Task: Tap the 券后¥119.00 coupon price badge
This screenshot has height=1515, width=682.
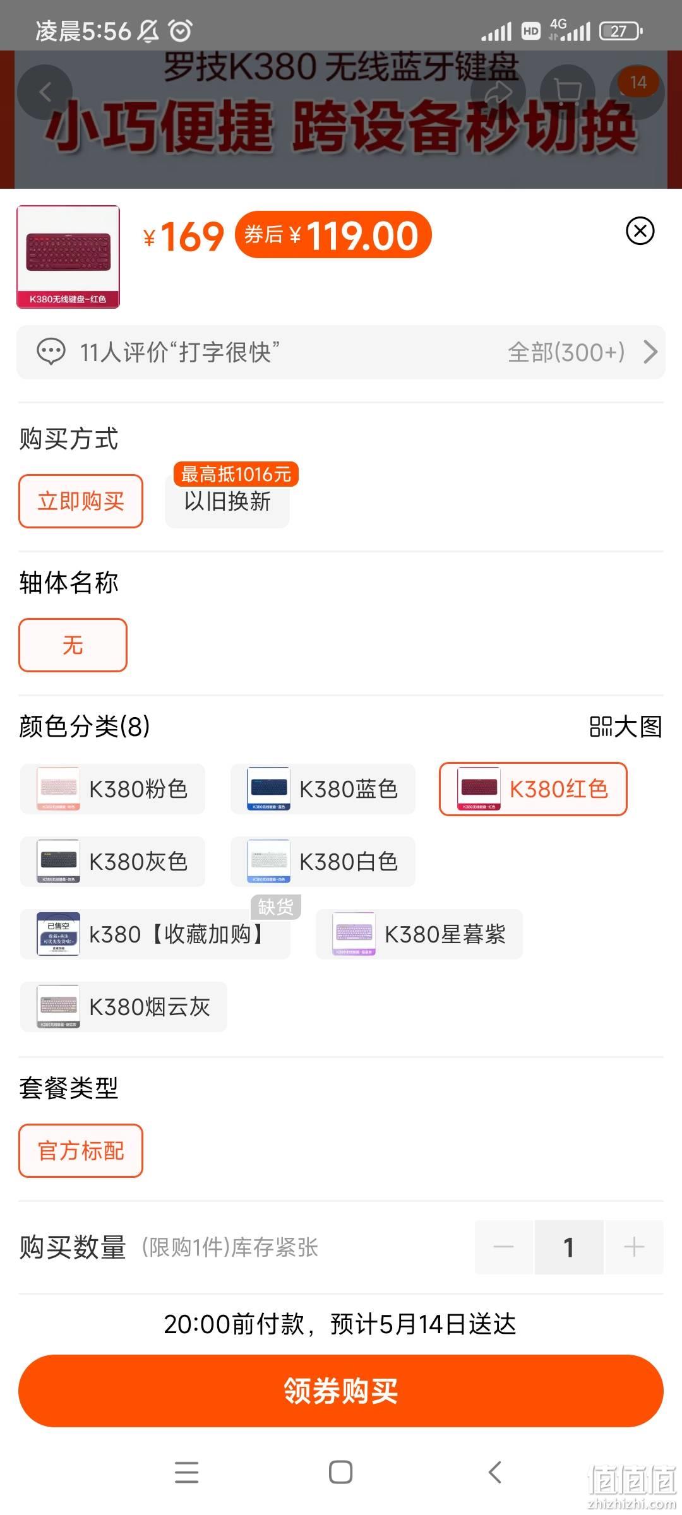Action: [x=333, y=235]
